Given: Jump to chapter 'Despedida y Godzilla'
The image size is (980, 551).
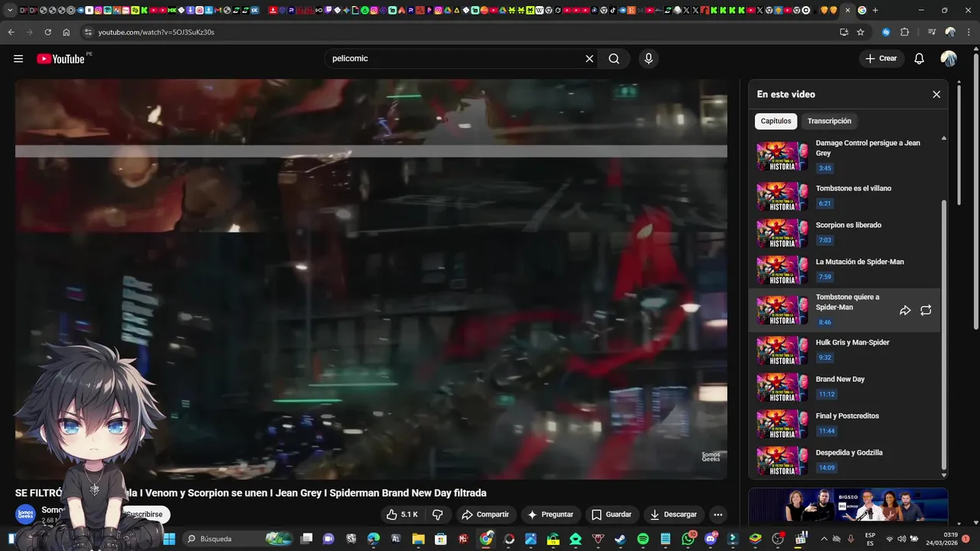Looking at the screenshot, I should [846, 461].
